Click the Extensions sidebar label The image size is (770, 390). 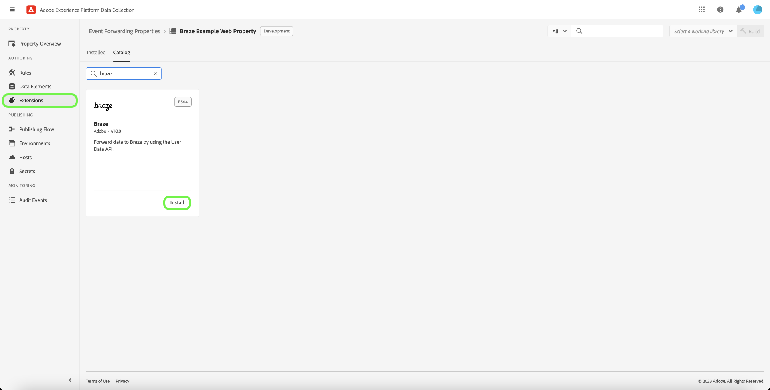tap(31, 101)
